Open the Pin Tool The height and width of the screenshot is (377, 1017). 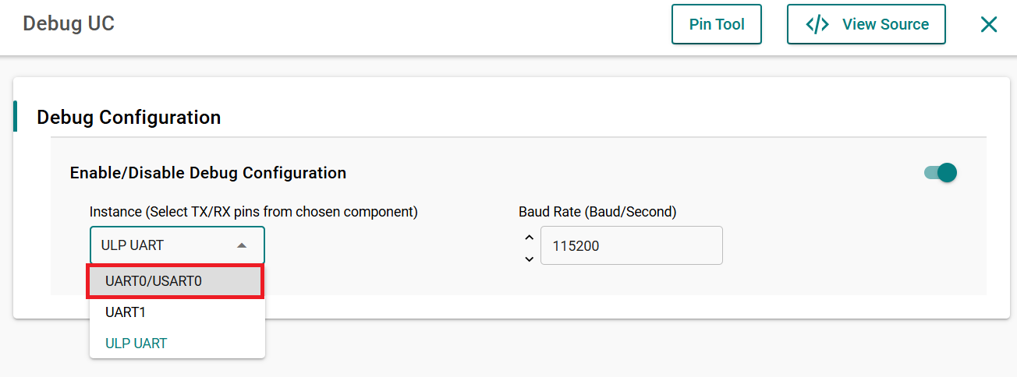tap(717, 24)
